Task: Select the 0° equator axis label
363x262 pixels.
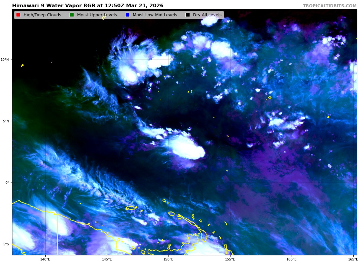Action: pyautogui.click(x=7, y=183)
